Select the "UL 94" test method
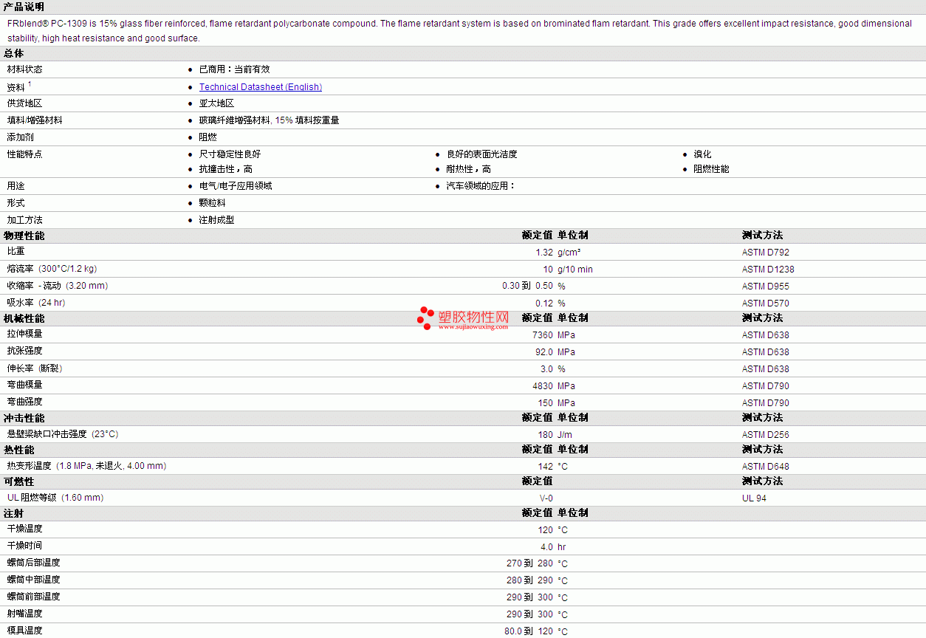Viewport: 926px width, 638px height. (x=754, y=498)
